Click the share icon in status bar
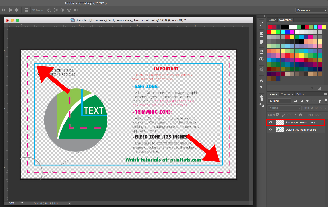Viewport: 328px width, 207px height. pos(21,203)
